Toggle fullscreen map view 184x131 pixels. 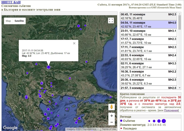[111, 20]
